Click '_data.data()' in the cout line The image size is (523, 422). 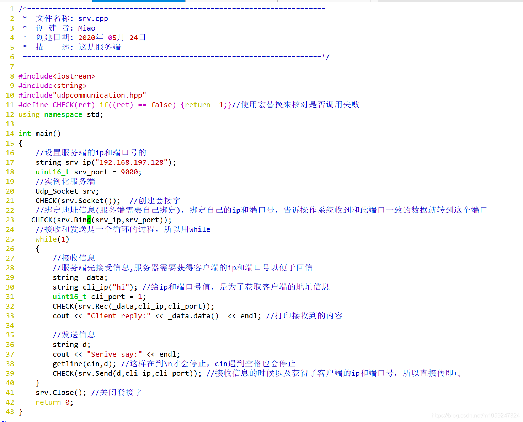pyautogui.click(x=193, y=316)
